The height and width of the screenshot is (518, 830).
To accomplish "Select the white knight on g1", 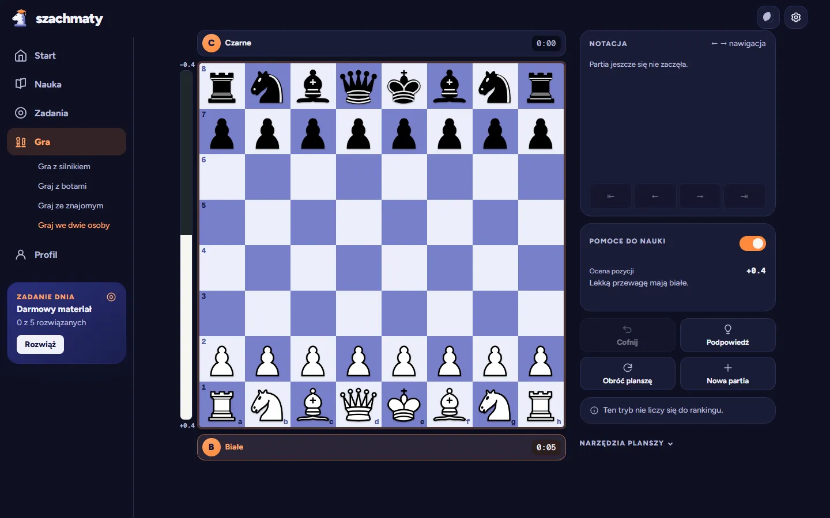I will coord(495,405).
